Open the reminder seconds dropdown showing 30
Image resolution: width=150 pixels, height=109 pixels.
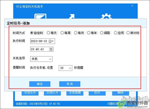pos(65,68)
